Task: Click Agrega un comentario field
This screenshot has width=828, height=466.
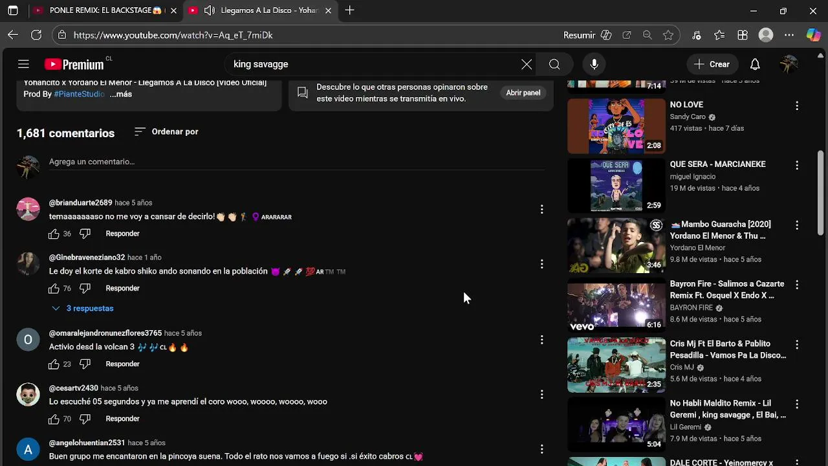Action: point(296,162)
